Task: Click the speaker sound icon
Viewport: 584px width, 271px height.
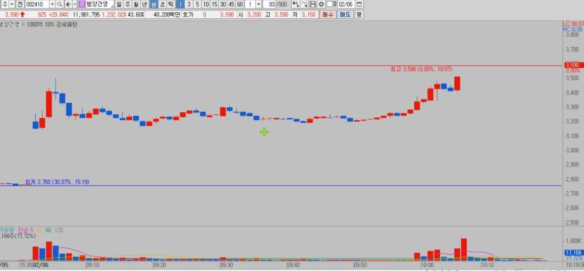Action: point(68,4)
